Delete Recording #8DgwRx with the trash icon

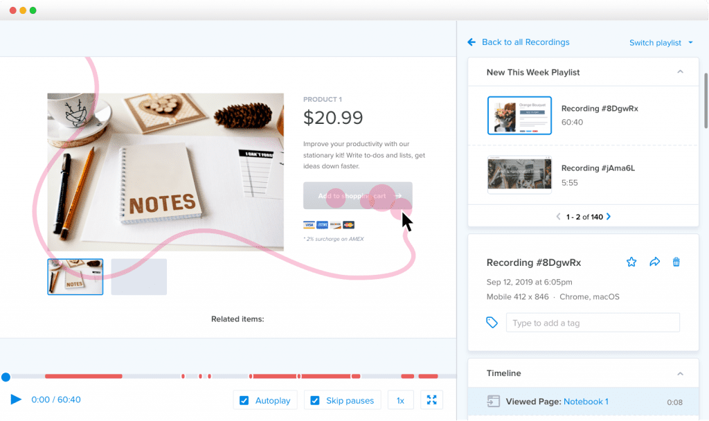[x=676, y=262]
